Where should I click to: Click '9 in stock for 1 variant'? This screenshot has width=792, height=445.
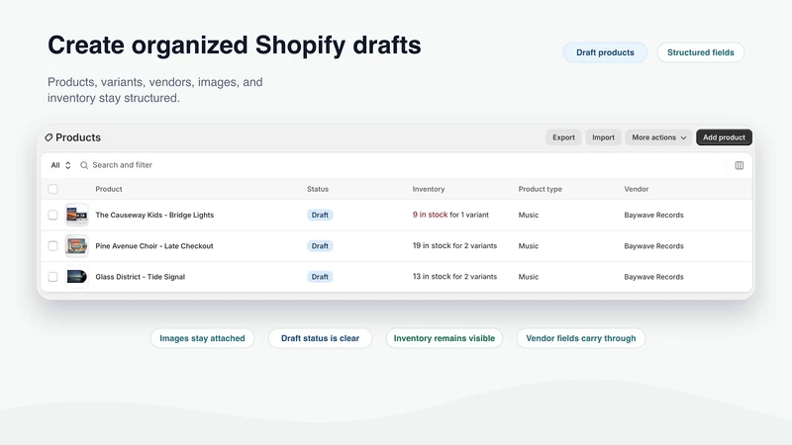point(450,215)
